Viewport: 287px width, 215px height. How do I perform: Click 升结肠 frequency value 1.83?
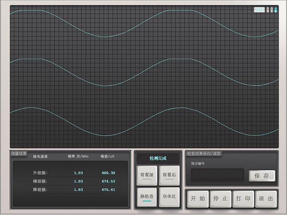(x=78, y=173)
